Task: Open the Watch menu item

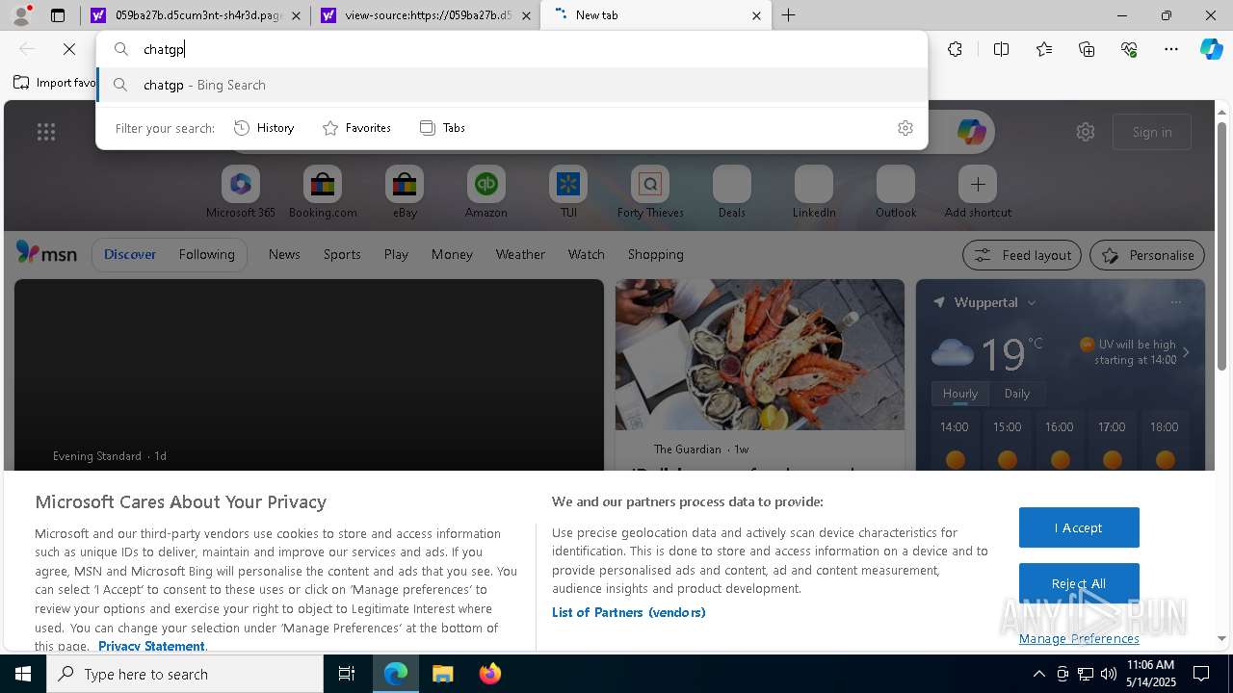Action: [x=587, y=254]
